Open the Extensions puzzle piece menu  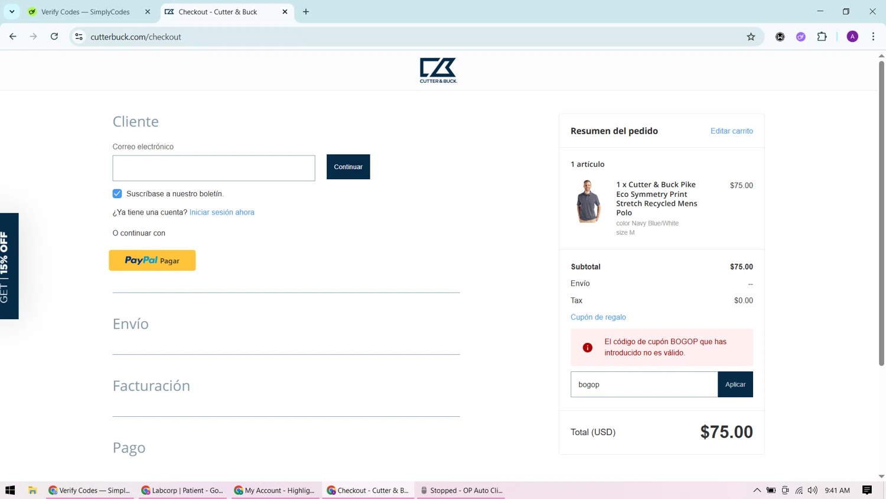click(822, 37)
